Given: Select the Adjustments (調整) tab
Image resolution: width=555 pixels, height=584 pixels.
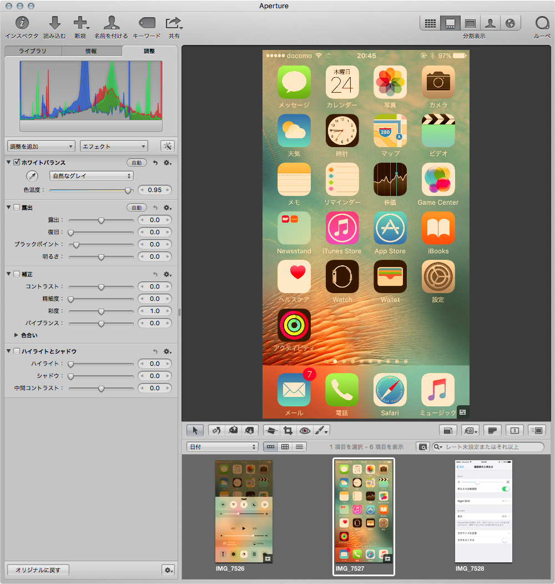Looking at the screenshot, I should pyautogui.click(x=149, y=51).
